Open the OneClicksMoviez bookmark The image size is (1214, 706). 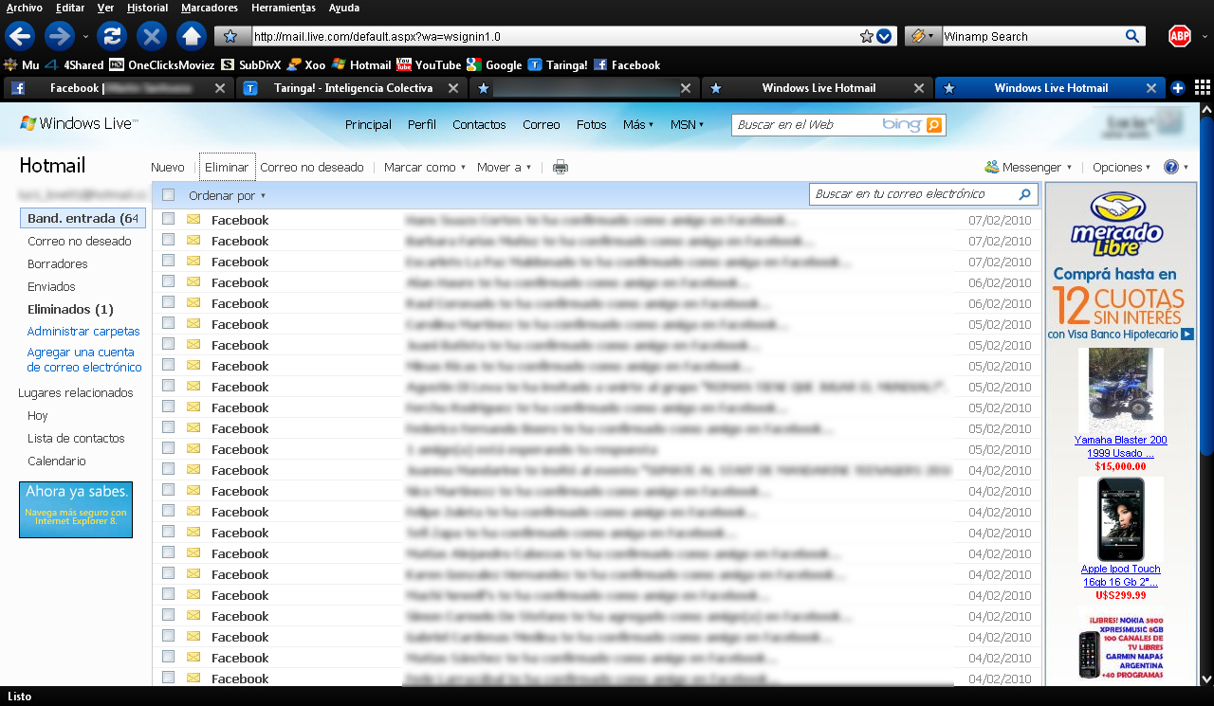(x=162, y=65)
